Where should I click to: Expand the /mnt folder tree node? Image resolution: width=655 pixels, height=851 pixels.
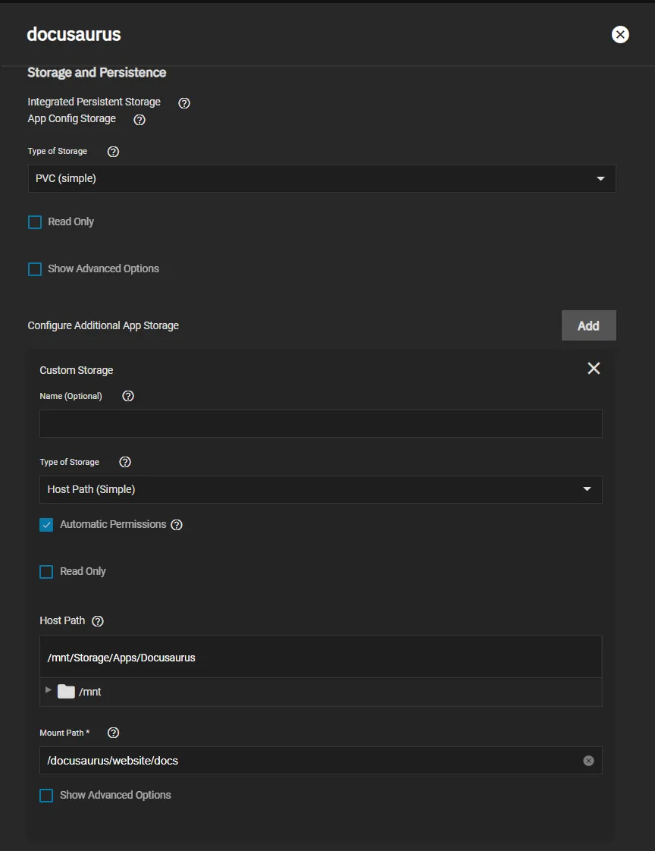(x=49, y=690)
